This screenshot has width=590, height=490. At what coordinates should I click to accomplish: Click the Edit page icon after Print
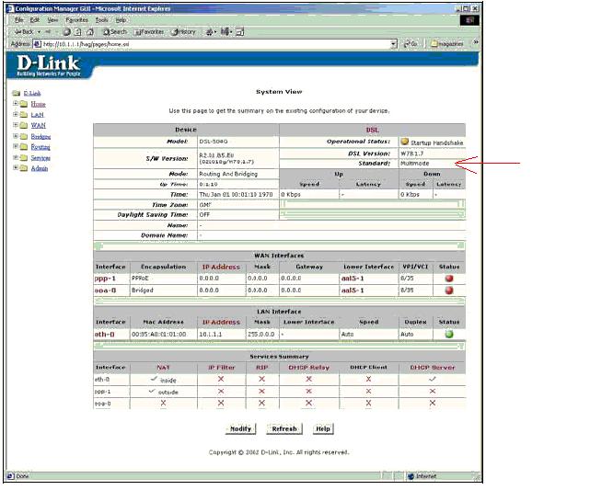pos(240,32)
